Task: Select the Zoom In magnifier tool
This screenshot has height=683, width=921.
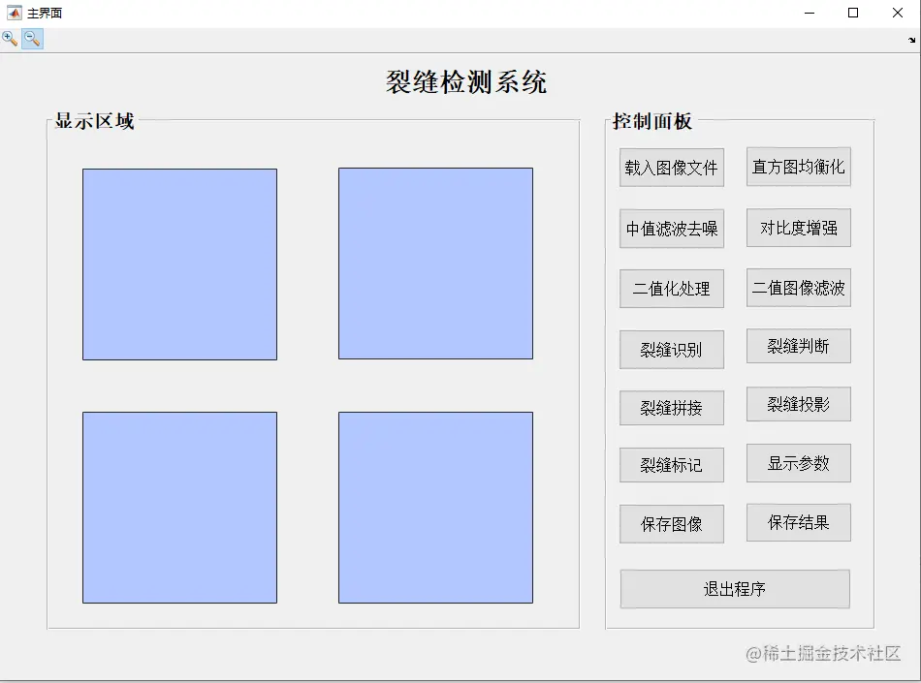Action: pyautogui.click(x=10, y=39)
